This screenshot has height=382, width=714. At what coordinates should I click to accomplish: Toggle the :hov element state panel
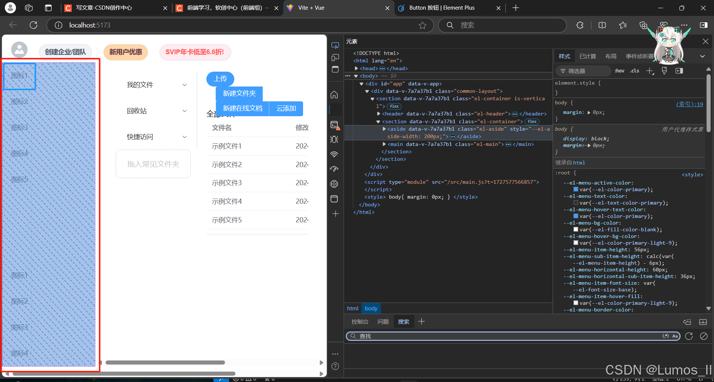pos(620,71)
